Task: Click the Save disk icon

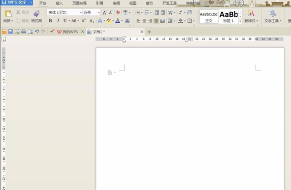Action: (x=11, y=32)
